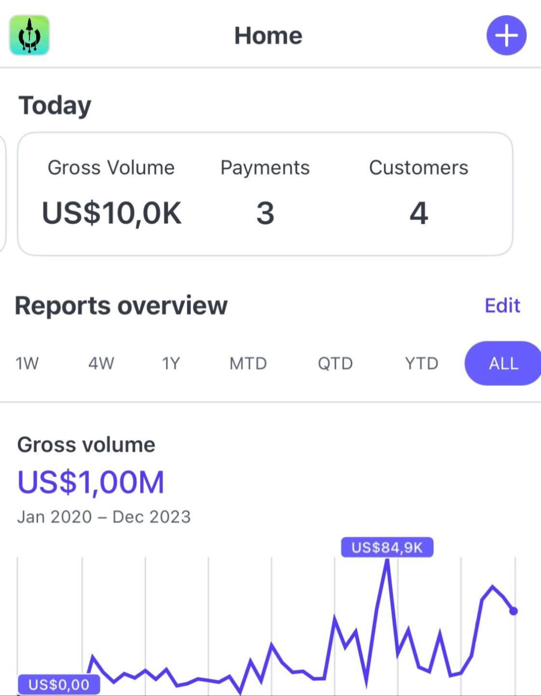Switch to the 4W range
The height and width of the screenshot is (696, 541).
(101, 363)
